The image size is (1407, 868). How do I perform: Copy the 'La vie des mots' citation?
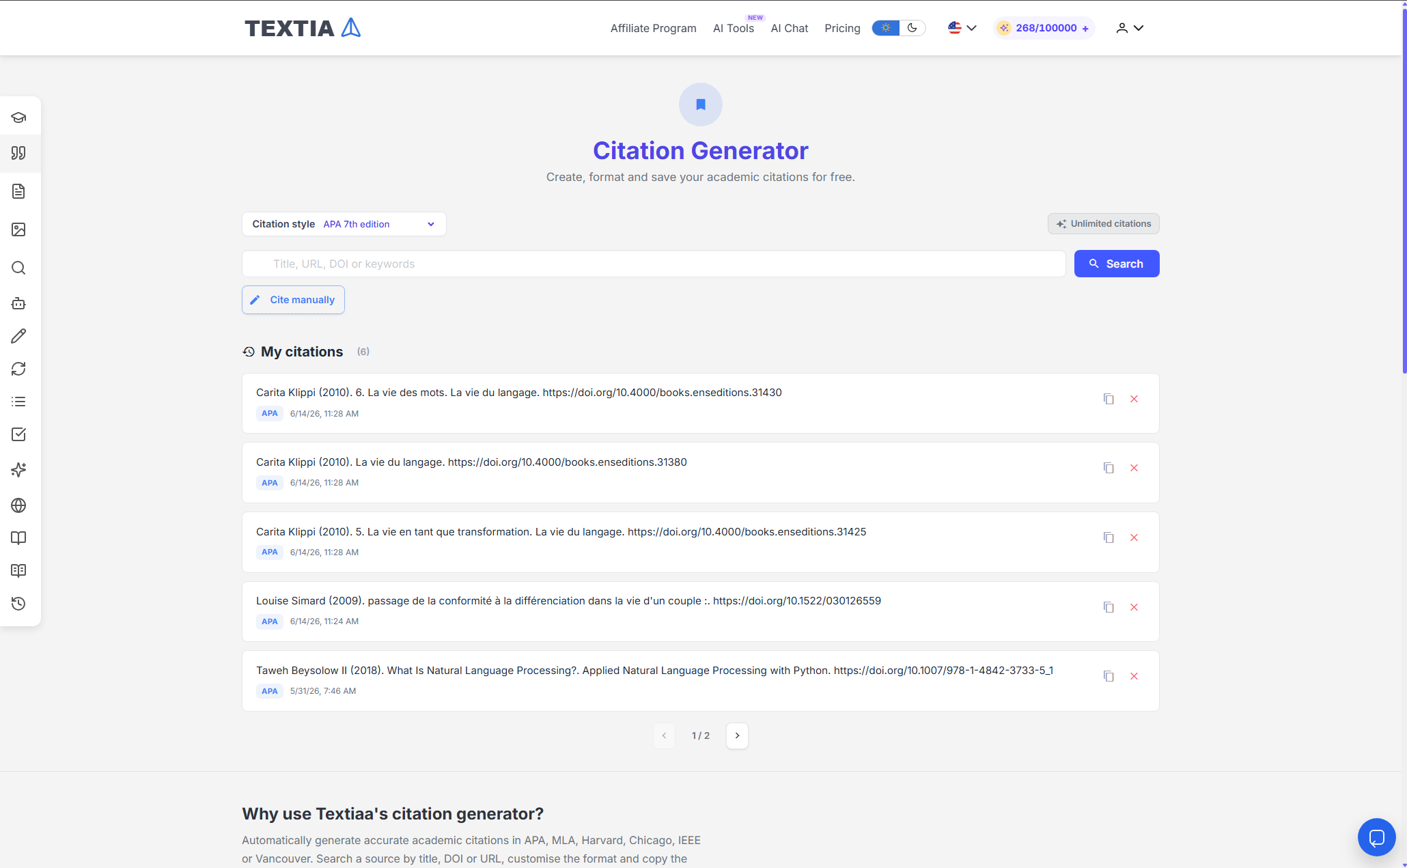click(1109, 399)
